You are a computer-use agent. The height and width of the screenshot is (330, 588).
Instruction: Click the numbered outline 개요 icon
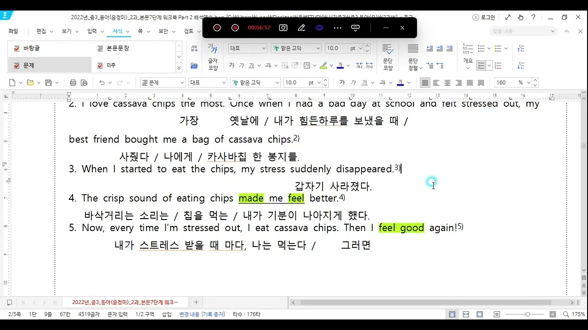click(468, 56)
